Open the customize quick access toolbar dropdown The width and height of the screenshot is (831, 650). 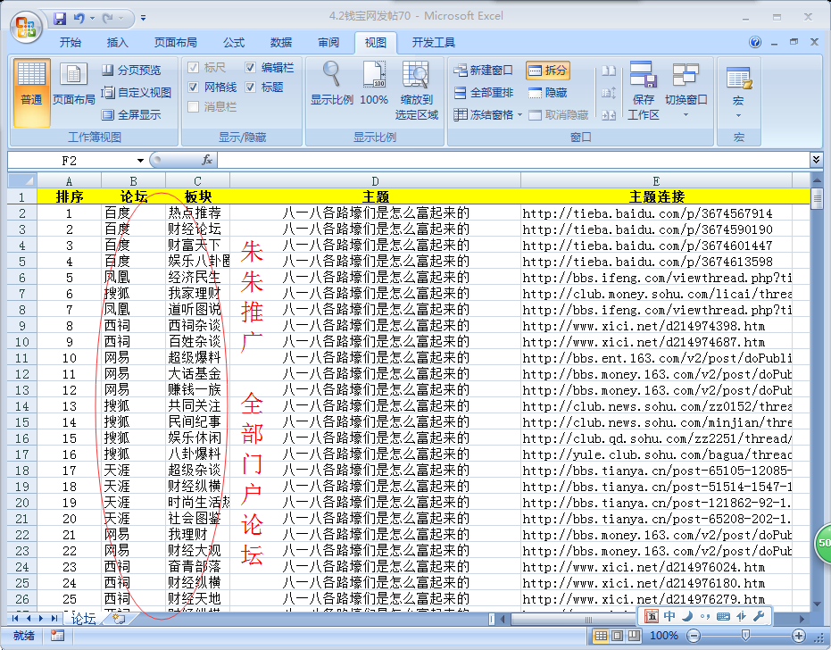point(143,19)
